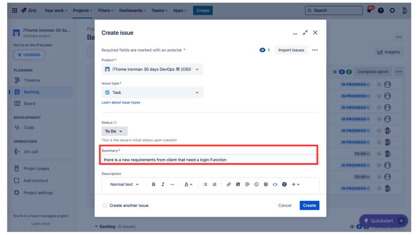This screenshot has height=235, width=419.
Task: Open the user profile avatar
Action: (405, 10)
